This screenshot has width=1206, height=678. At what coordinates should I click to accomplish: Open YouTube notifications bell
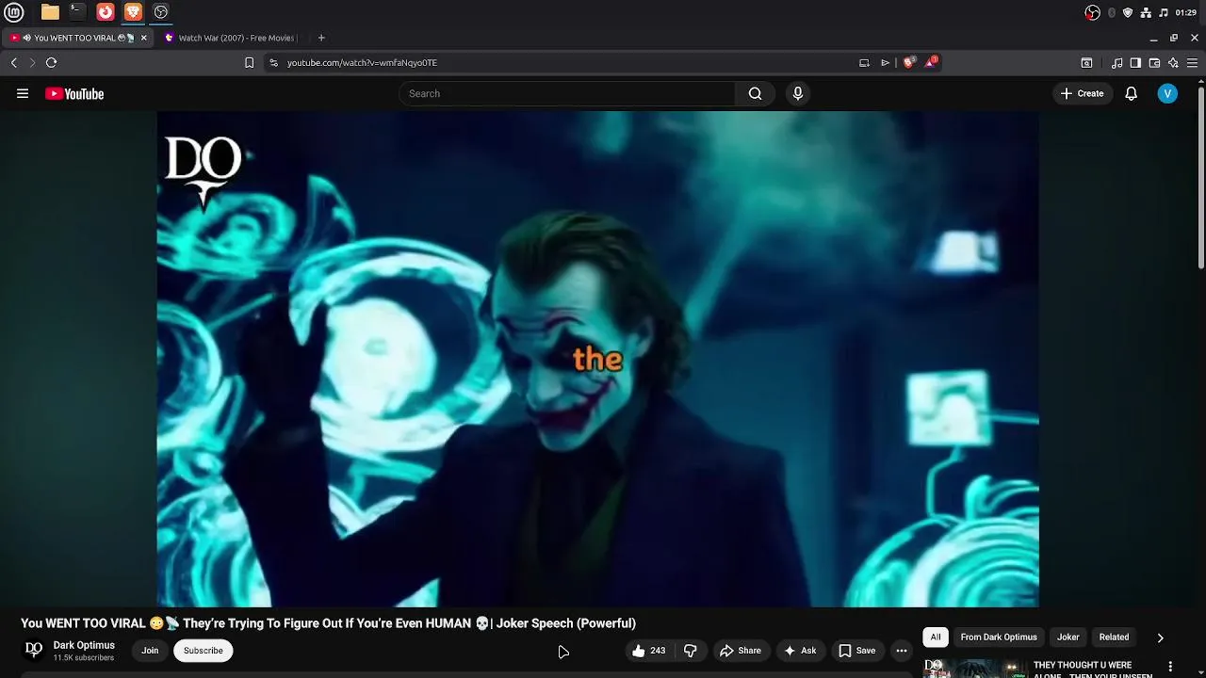click(x=1132, y=93)
